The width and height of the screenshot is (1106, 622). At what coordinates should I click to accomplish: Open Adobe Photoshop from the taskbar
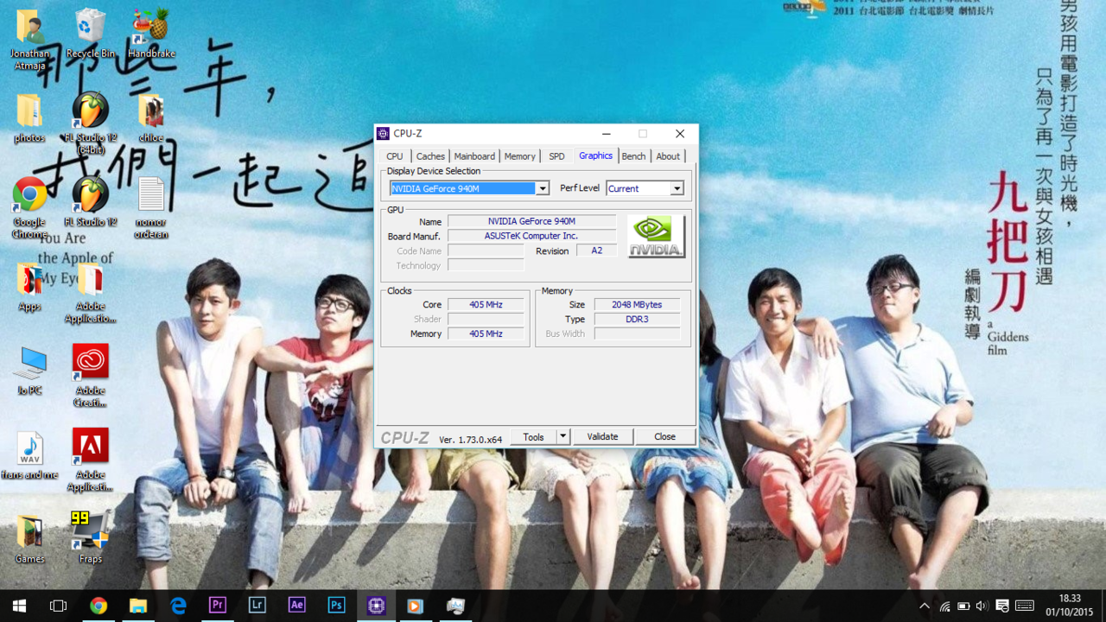336,606
